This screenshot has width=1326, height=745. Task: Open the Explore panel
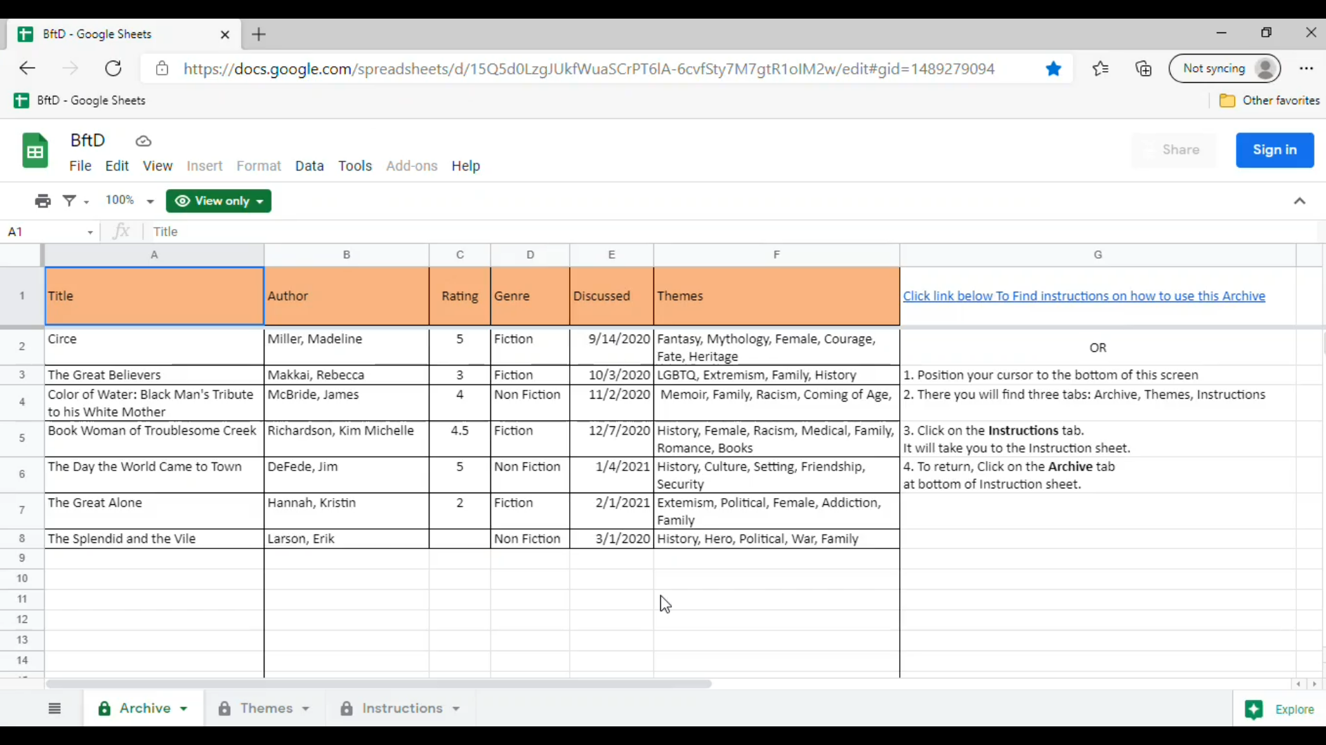click(x=1279, y=709)
